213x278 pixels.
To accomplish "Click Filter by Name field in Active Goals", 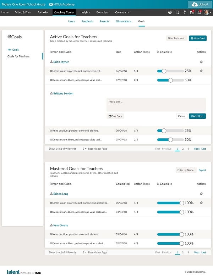I will coord(176,38).
